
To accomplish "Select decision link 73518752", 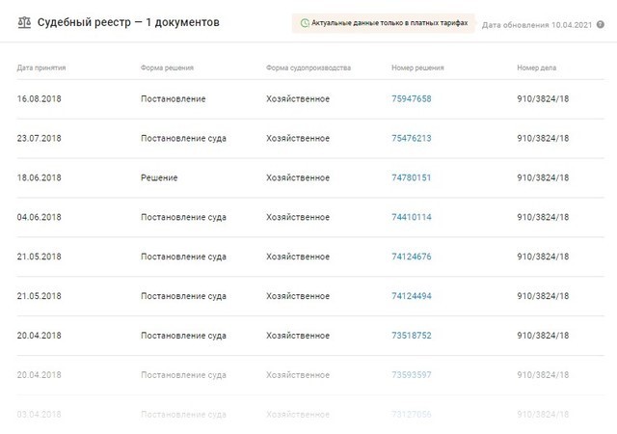I will click(412, 336).
